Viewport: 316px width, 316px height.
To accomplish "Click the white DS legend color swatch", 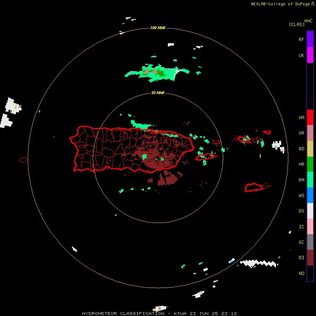I will pyautogui.click(x=310, y=211).
